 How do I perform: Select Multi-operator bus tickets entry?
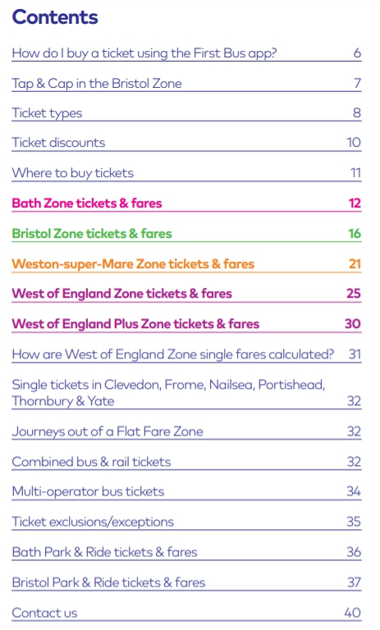(186, 492)
